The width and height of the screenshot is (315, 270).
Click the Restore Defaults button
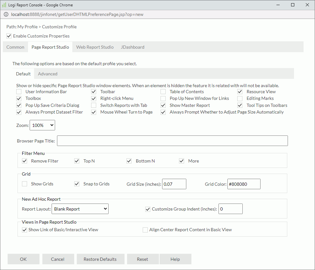(x=100, y=259)
